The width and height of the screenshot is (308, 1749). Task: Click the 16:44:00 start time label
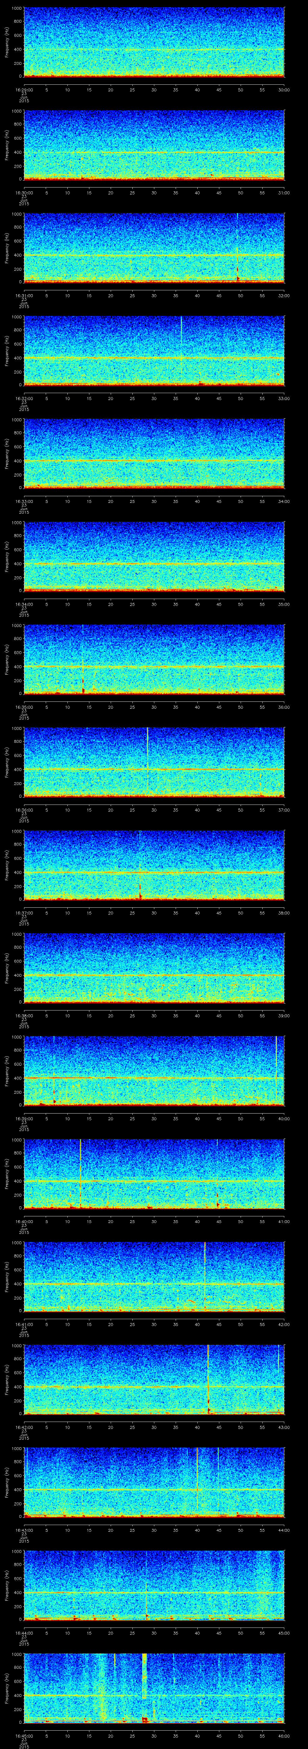24,1634
